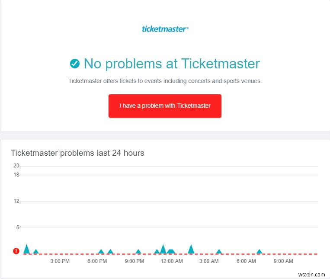Click the small spike right after 3:00 AM
Screen dimensions: 330x279
[x=219, y=252]
